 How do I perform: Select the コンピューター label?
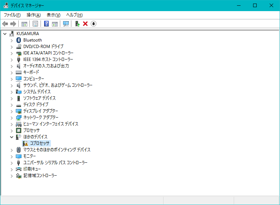pos(34,79)
